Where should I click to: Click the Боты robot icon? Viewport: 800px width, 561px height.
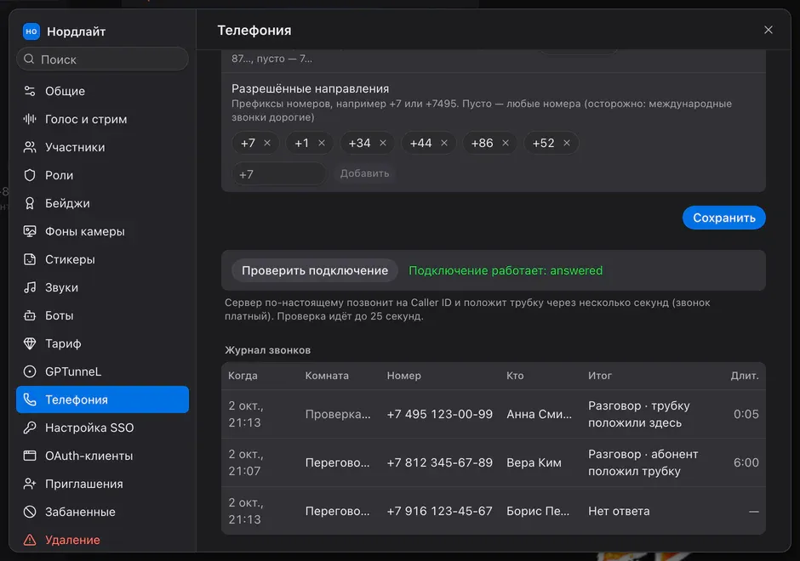tap(30, 315)
